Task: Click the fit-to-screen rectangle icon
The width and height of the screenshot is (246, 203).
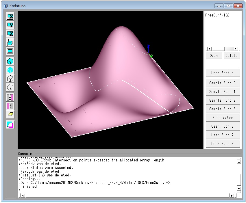Action: [x=10, y=51]
